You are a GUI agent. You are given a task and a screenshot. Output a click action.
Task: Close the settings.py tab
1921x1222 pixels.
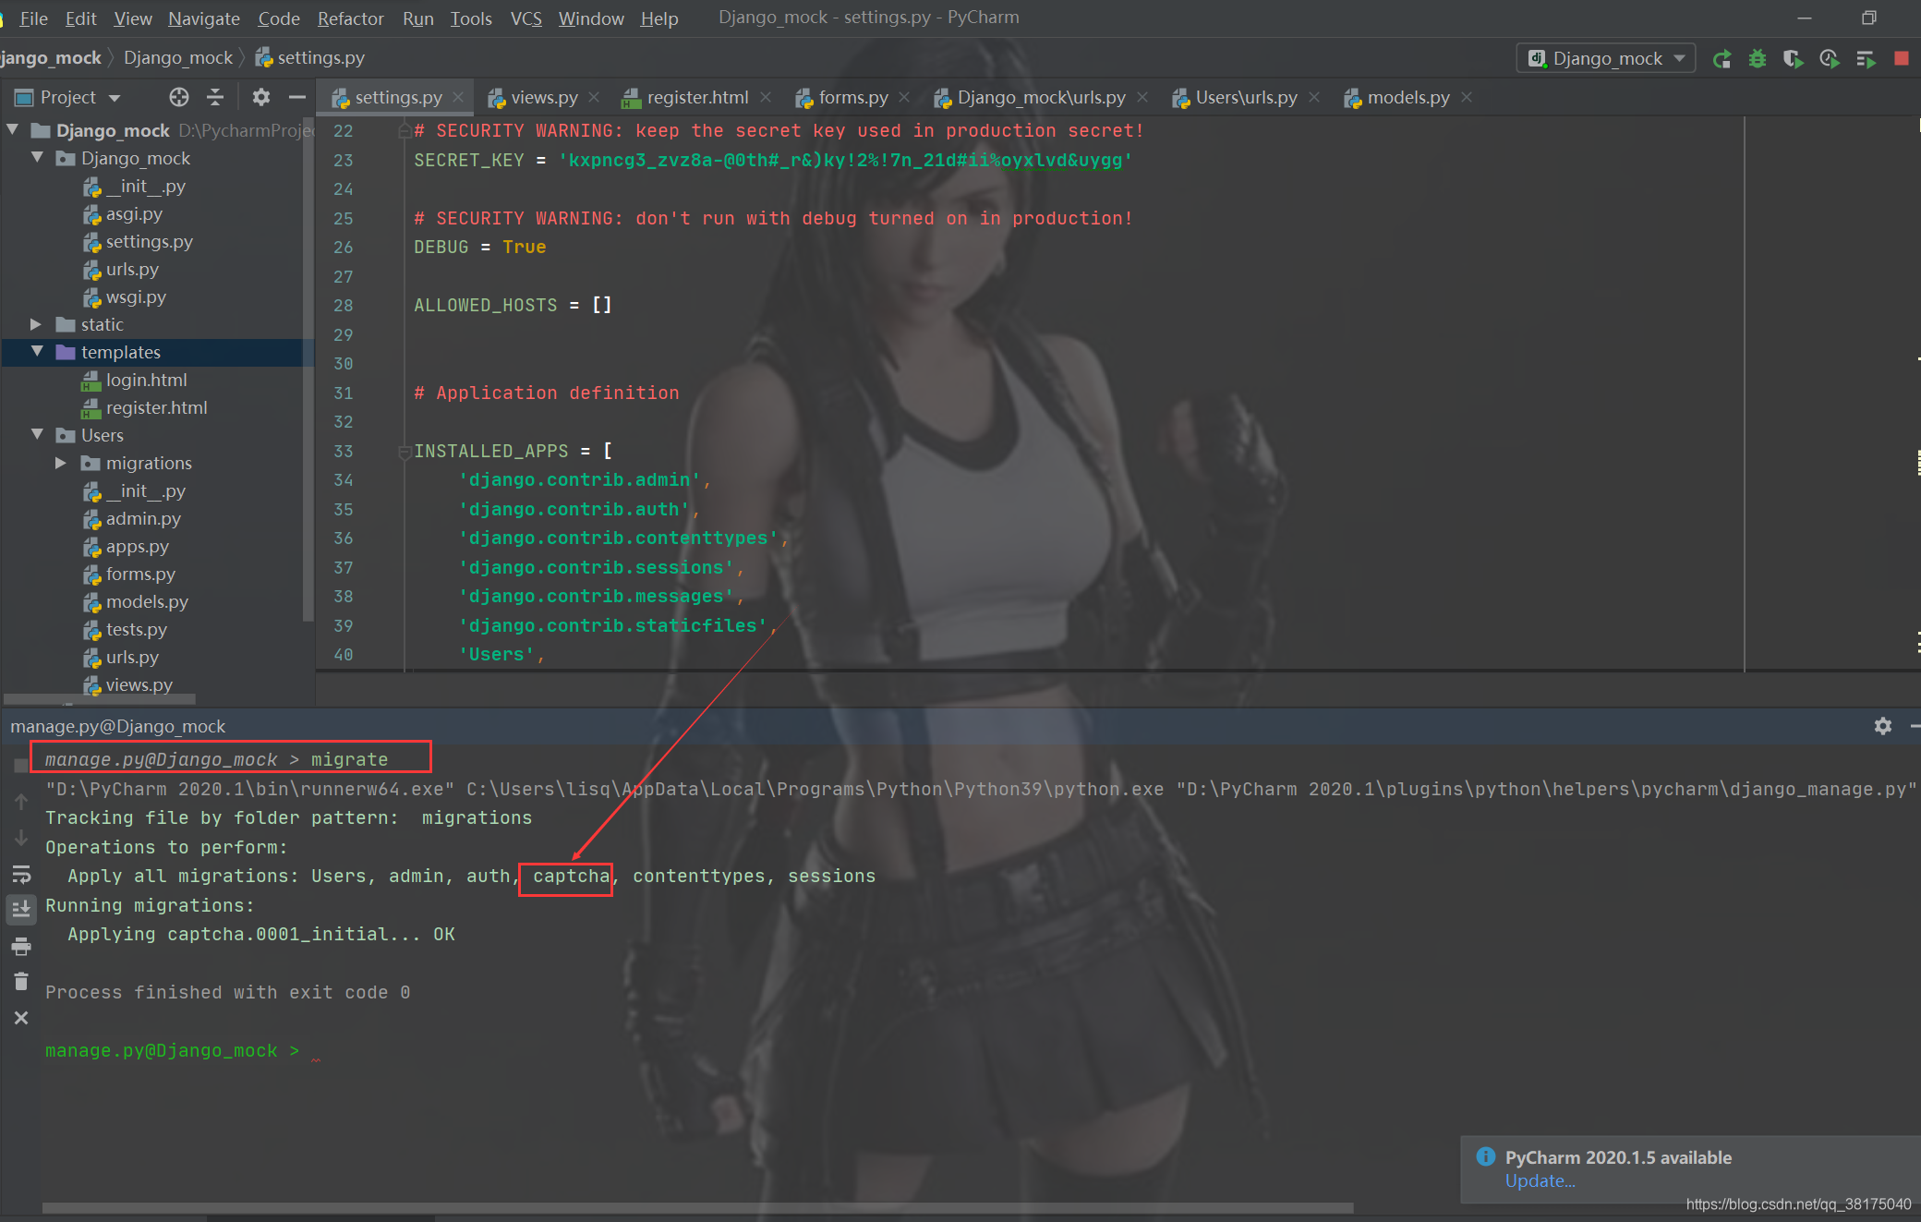pos(458,97)
